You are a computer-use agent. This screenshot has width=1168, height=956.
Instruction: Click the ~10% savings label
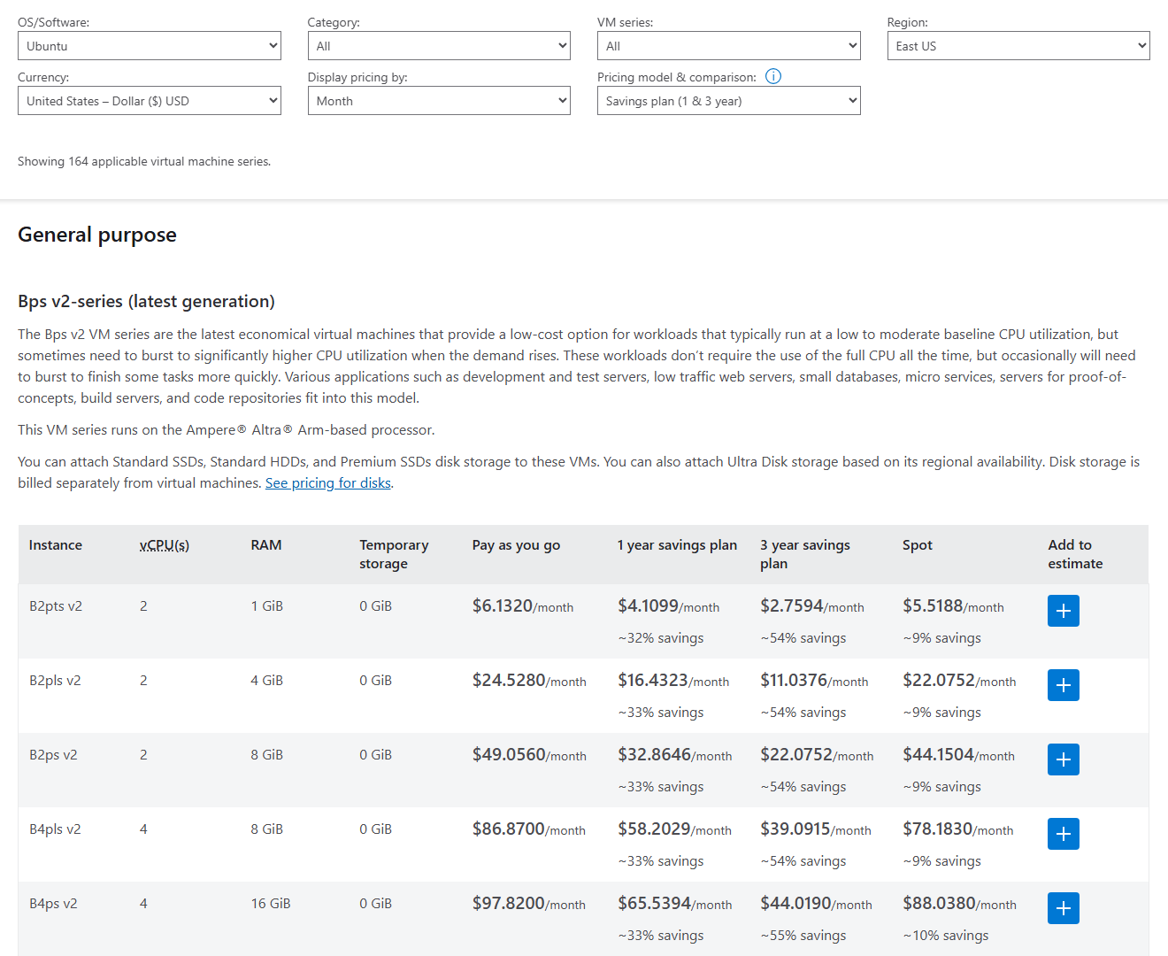[946, 936]
